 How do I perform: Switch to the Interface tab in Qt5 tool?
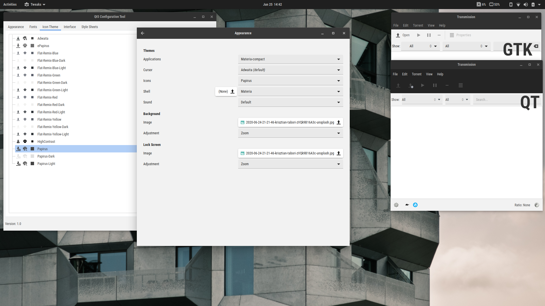[70, 27]
